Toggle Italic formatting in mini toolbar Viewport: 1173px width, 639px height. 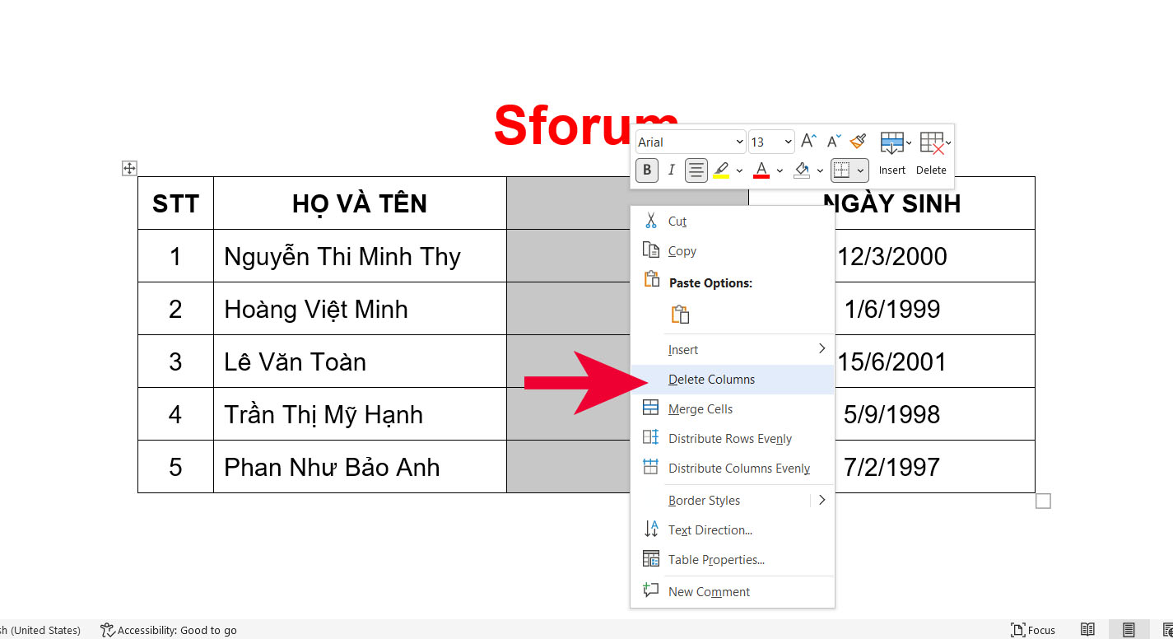point(671,170)
